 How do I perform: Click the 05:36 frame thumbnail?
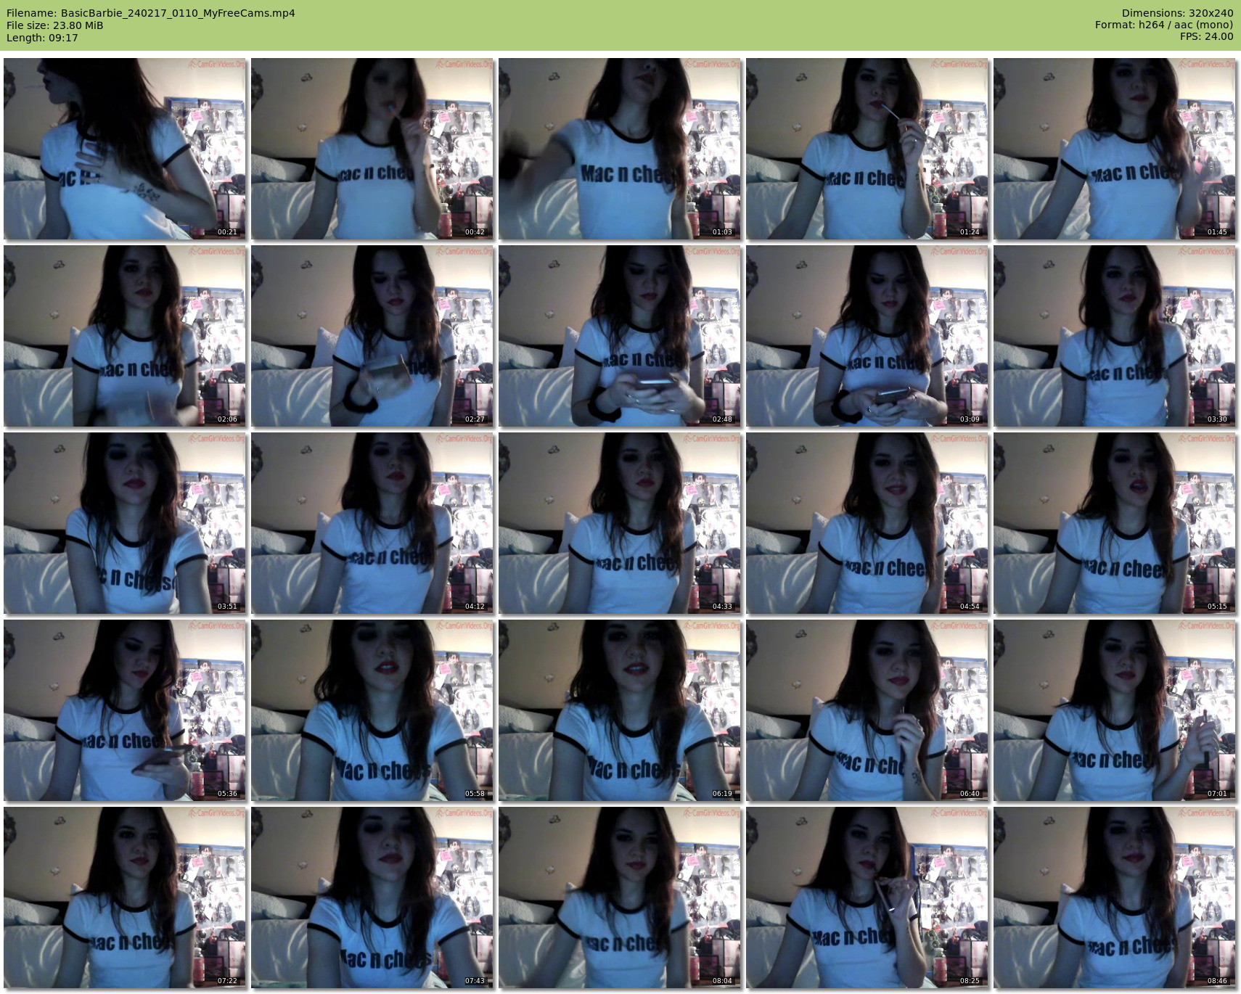pyautogui.click(x=125, y=710)
